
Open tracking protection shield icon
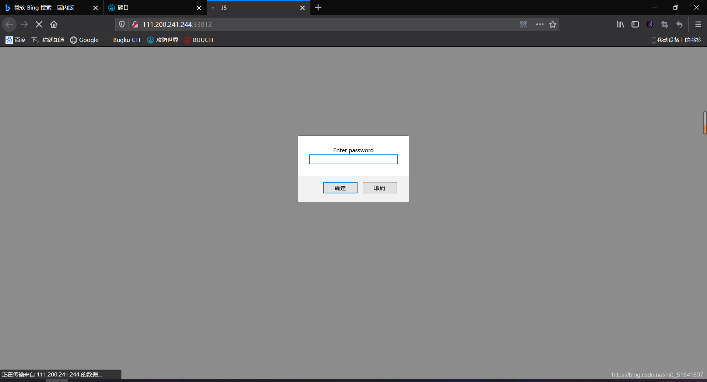[x=122, y=24]
